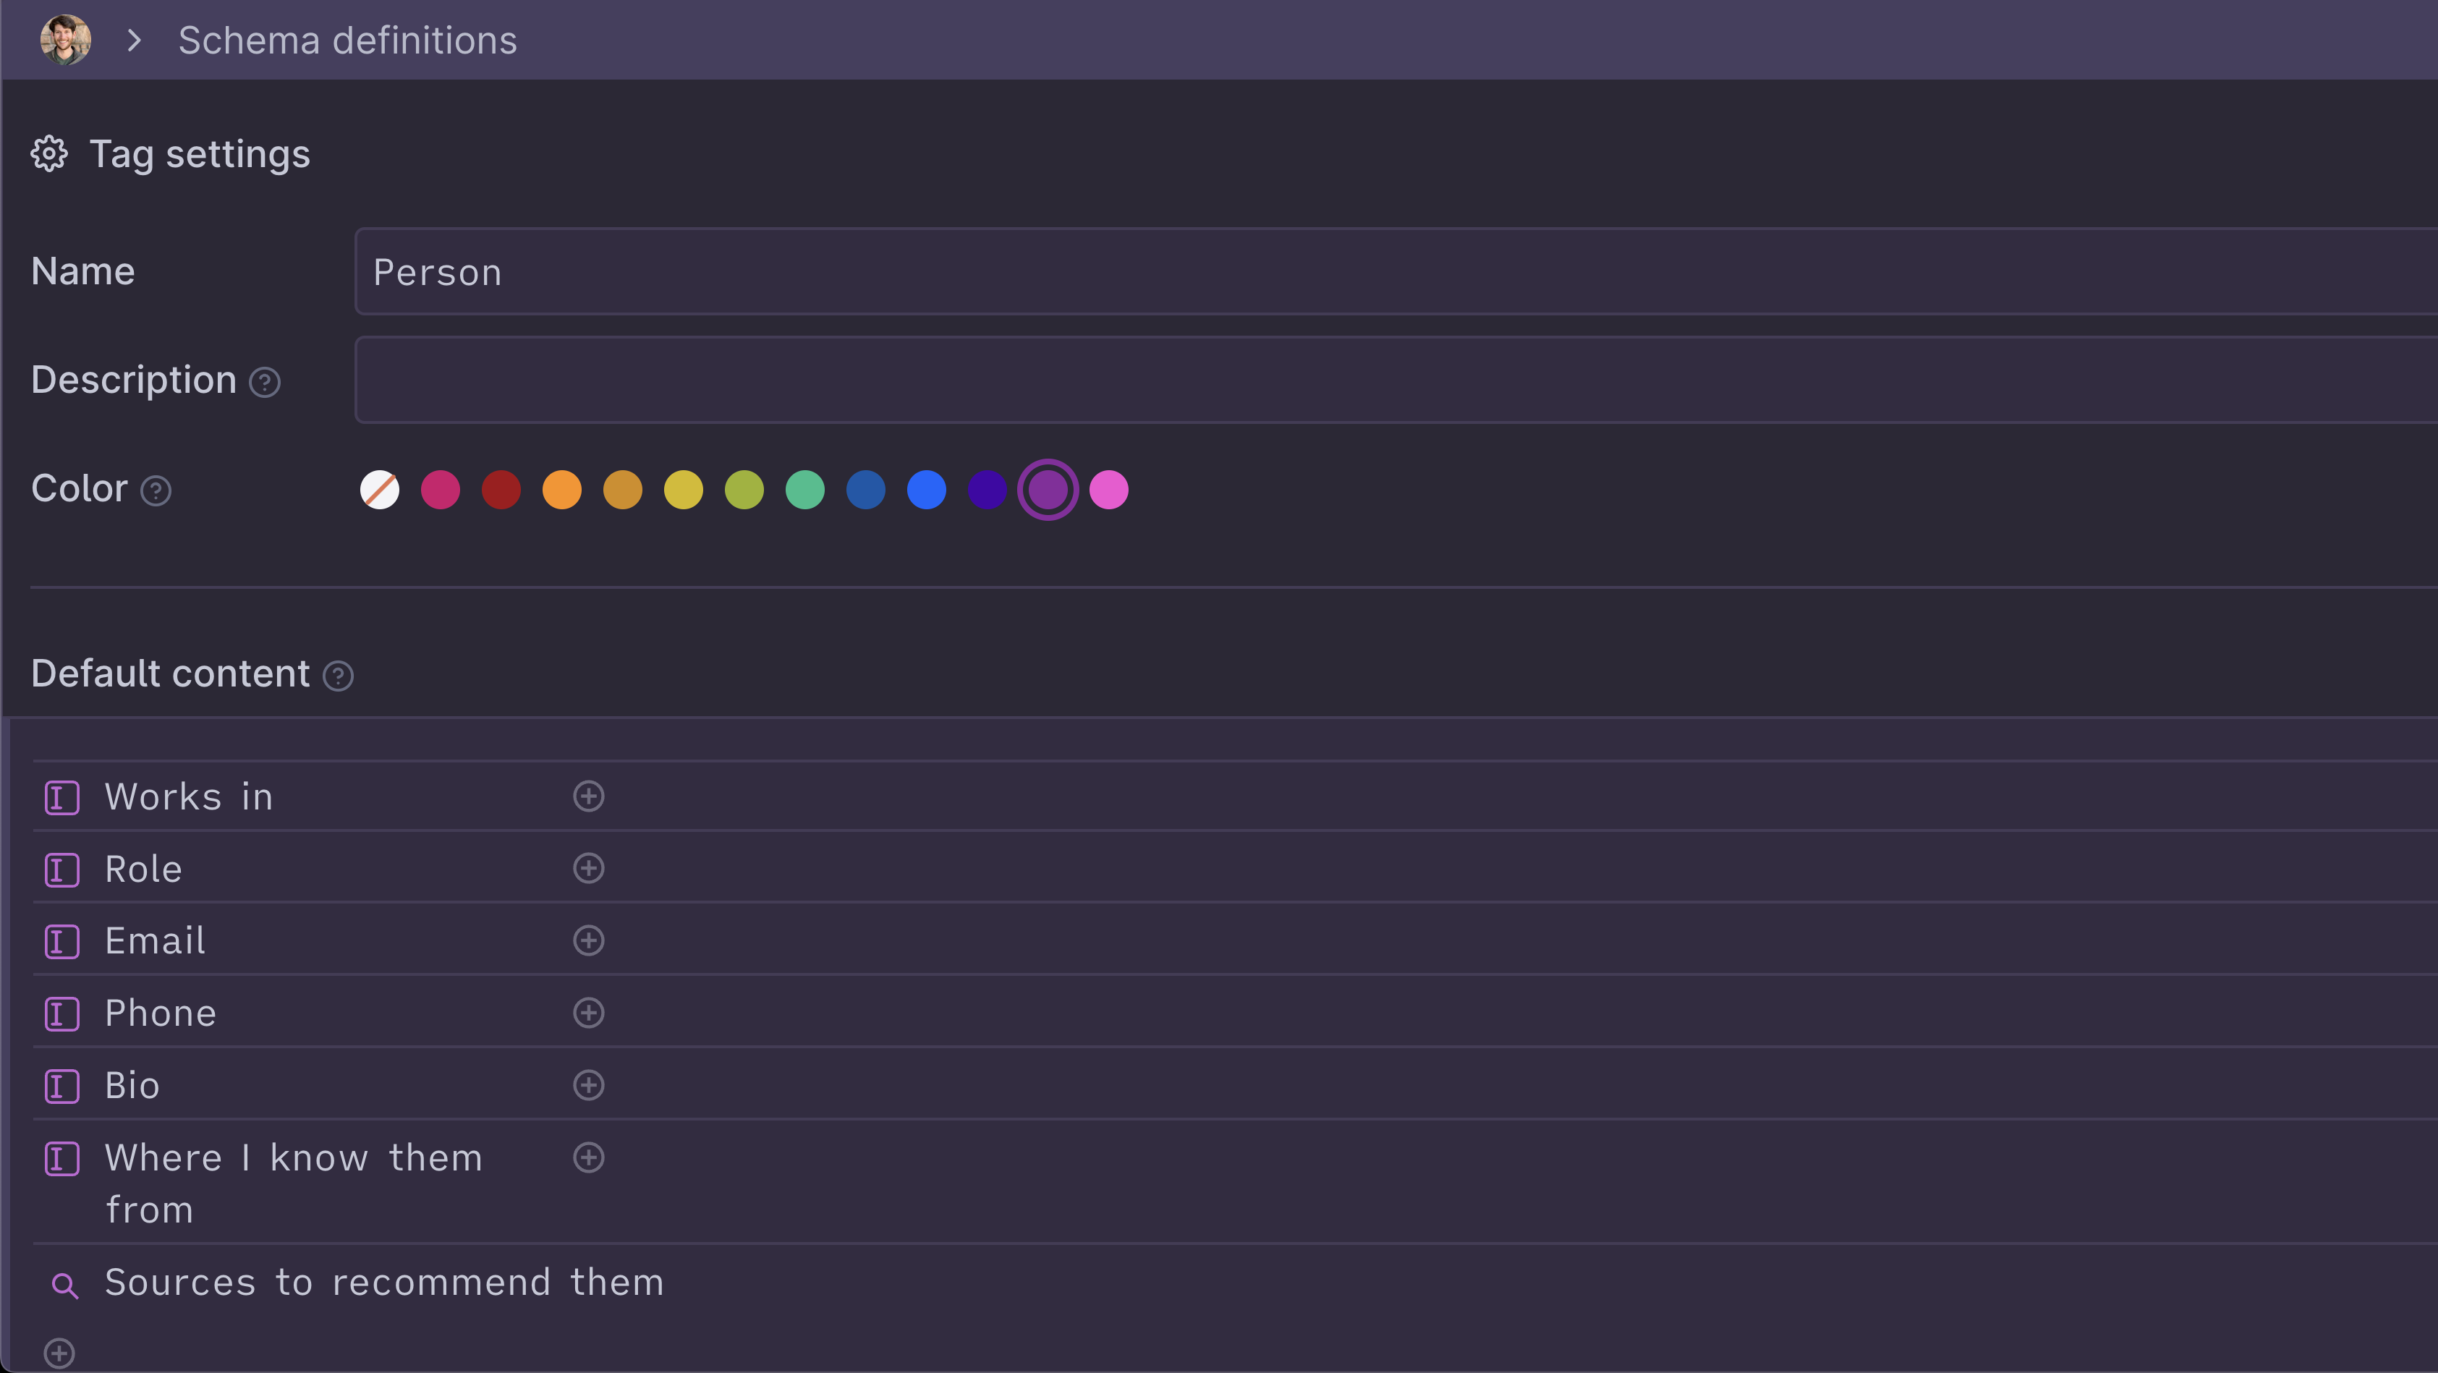Select the indigo color swatch

point(987,490)
